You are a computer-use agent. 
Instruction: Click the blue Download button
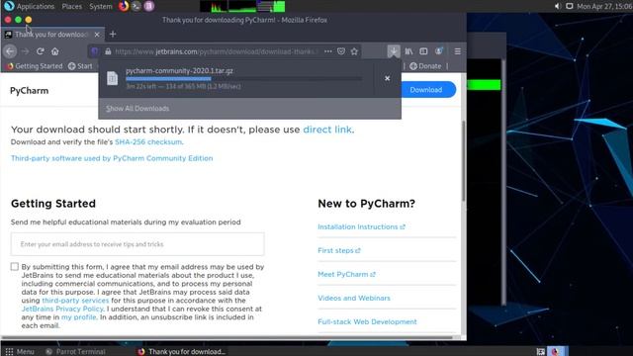pos(426,90)
